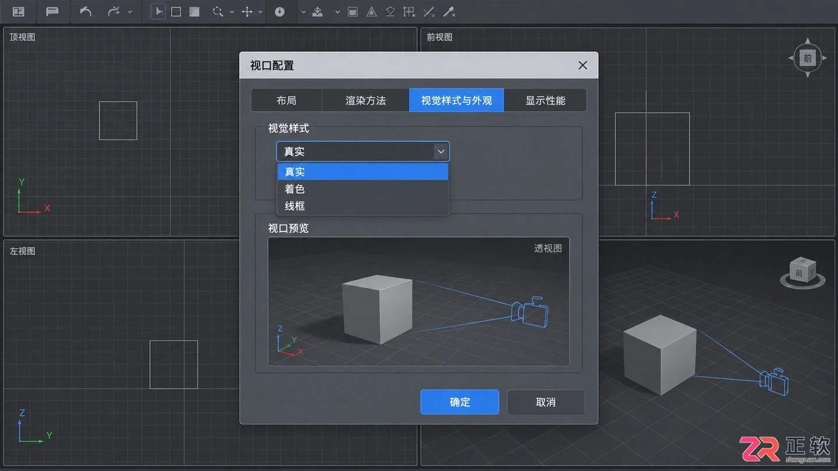The width and height of the screenshot is (838, 471).
Task: Click the flag-shaped toolbar icon
Action: 52,12
